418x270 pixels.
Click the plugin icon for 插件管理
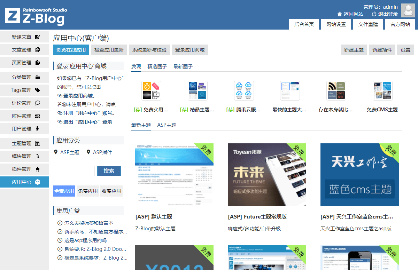click(x=38, y=169)
